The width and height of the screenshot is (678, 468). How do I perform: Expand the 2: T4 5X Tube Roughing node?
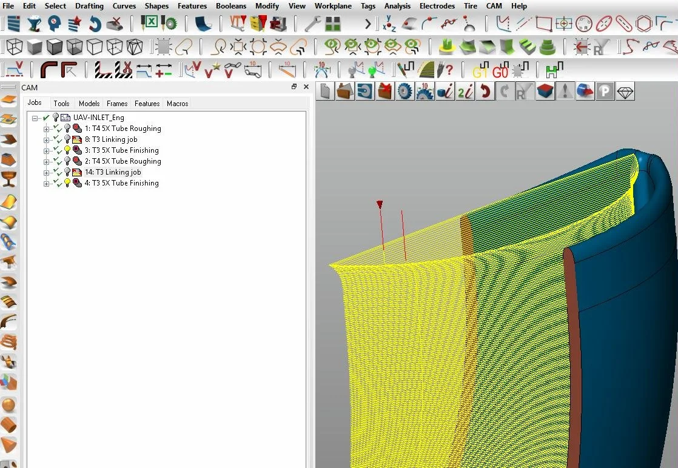pyautogui.click(x=46, y=162)
